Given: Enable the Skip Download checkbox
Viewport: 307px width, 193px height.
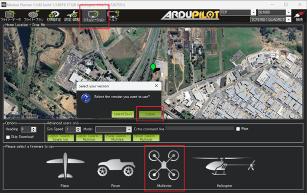Looking at the screenshot, I should point(8,137).
